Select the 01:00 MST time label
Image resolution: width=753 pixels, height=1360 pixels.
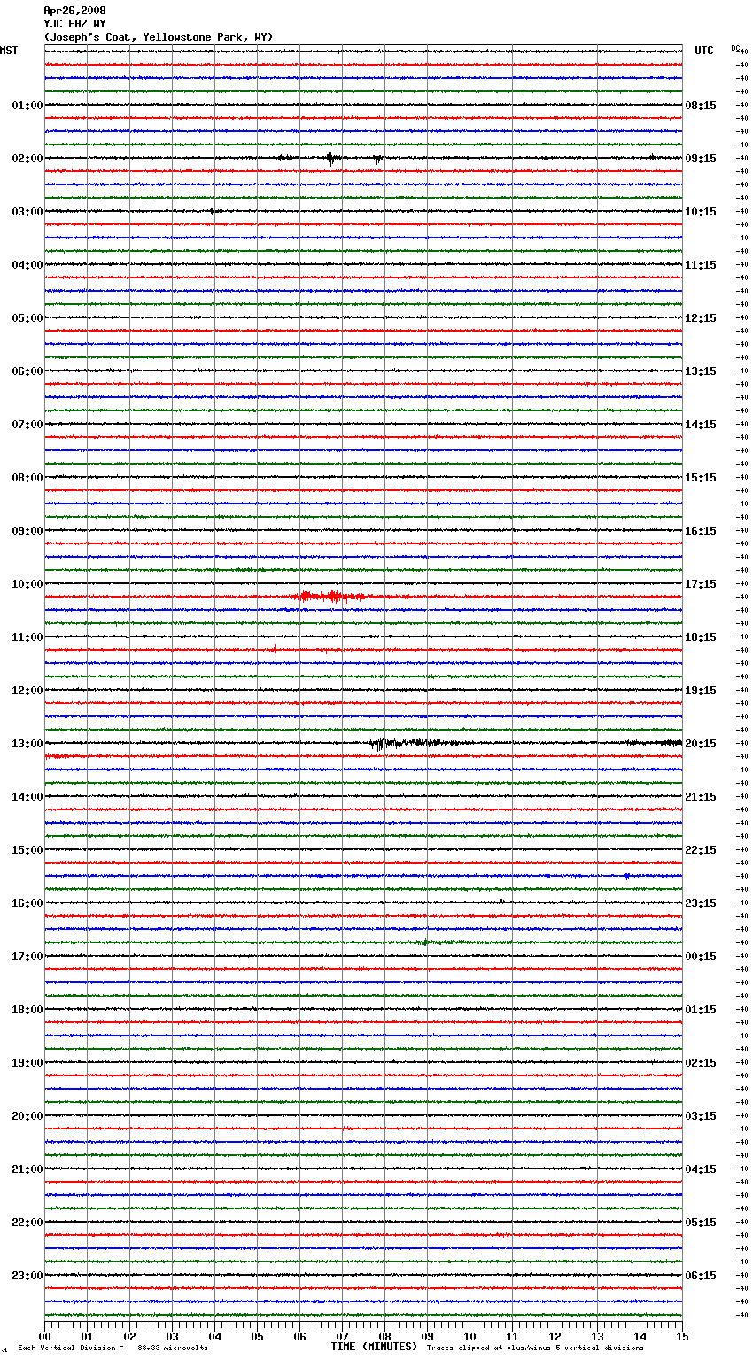[27, 106]
